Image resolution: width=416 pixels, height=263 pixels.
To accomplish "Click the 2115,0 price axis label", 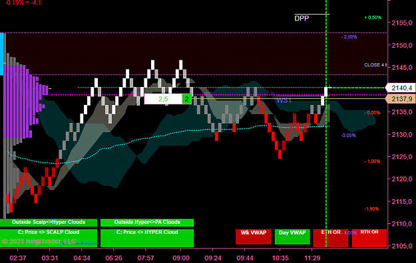I will coord(402,201).
